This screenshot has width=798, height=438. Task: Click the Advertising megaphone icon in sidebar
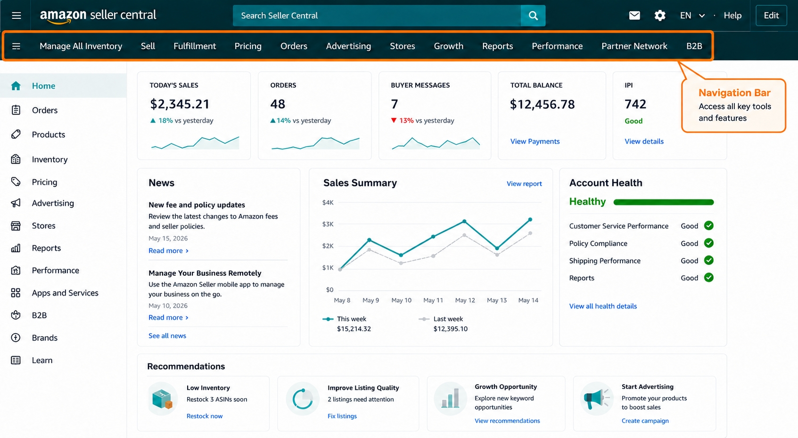[16, 203]
